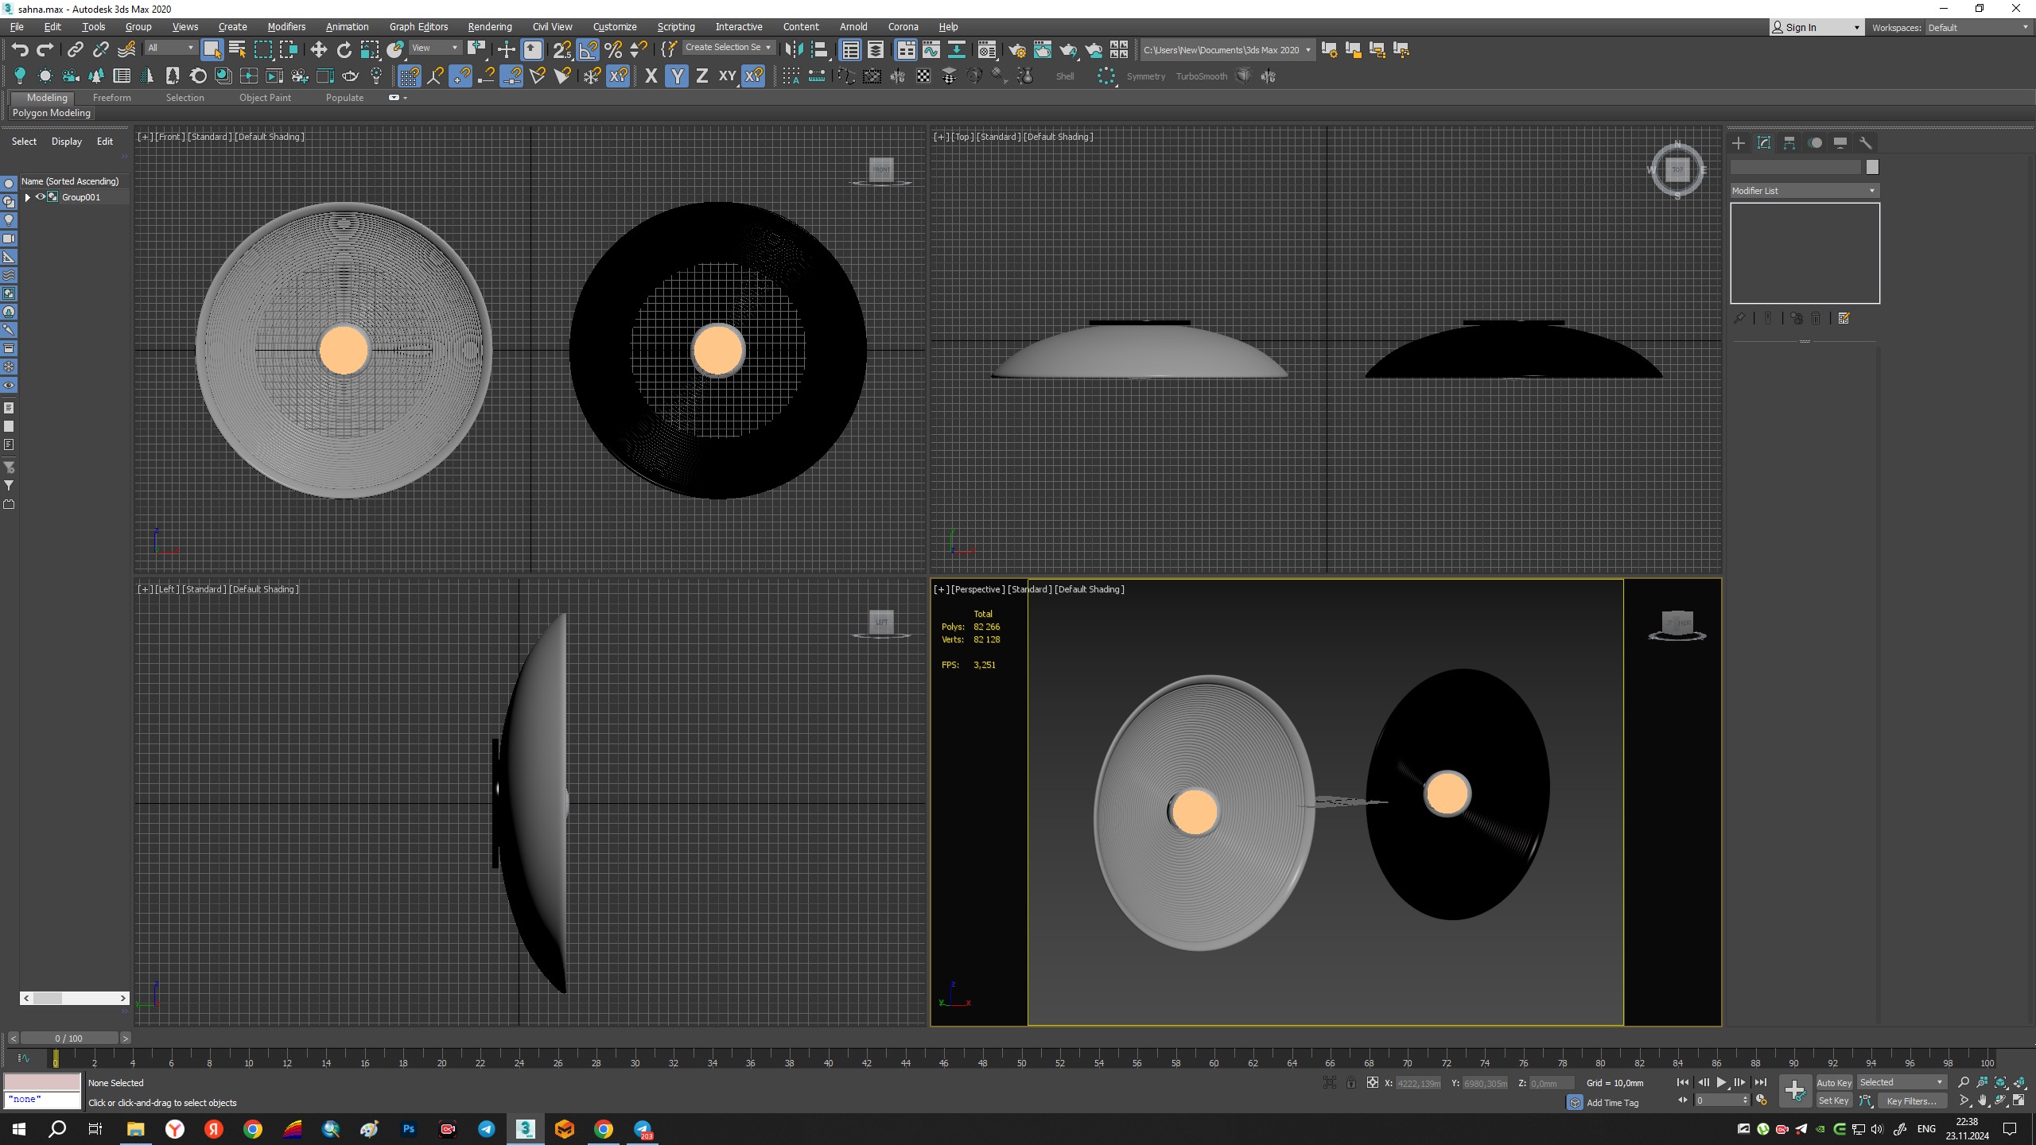Viewport: 2036px width, 1145px height.
Task: Constrain to the X axis
Action: (651, 76)
